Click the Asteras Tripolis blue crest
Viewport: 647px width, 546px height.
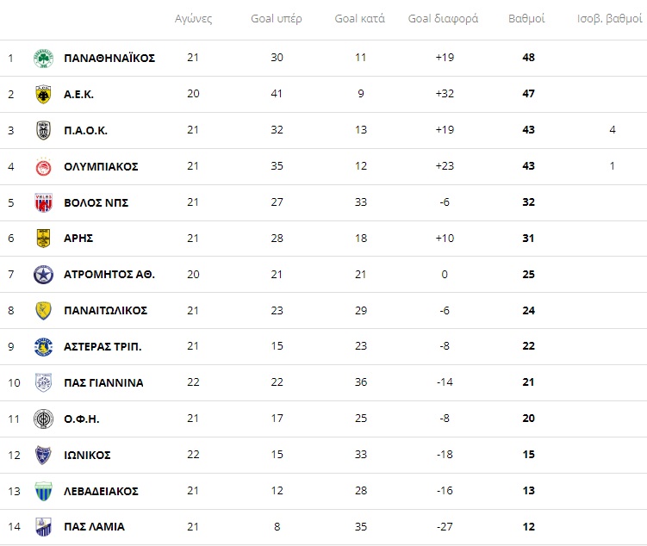[43, 346]
